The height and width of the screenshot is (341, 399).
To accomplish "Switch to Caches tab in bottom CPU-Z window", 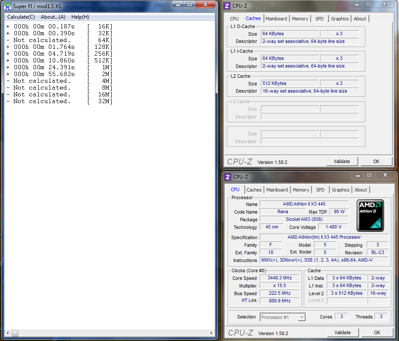I will click(254, 190).
